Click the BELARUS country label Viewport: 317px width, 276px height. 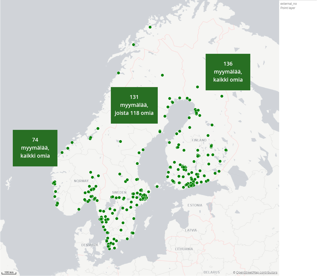pyautogui.click(x=212, y=272)
